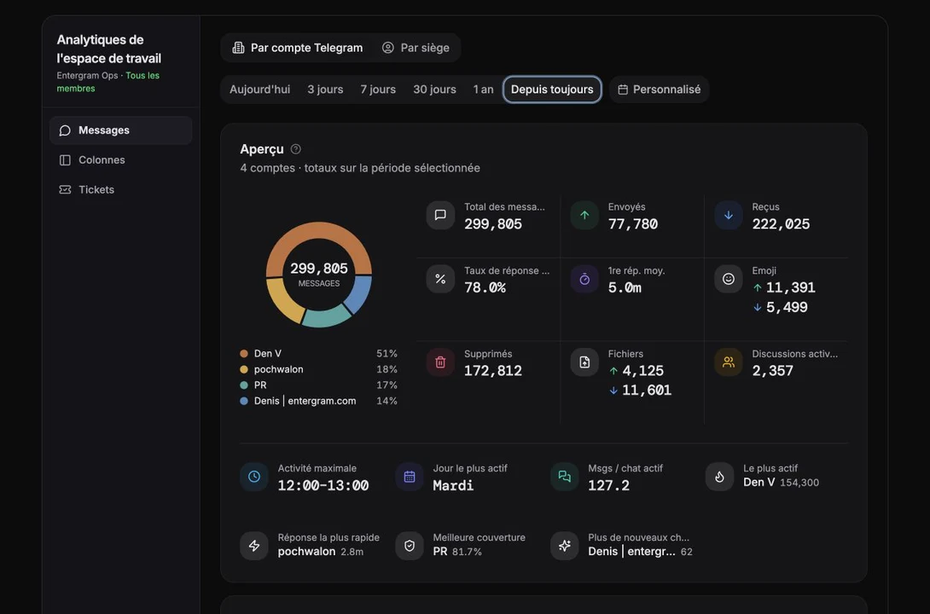
Task: Click the Réponse la plus rapide lightning icon
Action: pyautogui.click(x=254, y=546)
